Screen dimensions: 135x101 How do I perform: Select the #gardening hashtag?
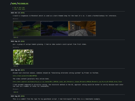pos(16,47)
